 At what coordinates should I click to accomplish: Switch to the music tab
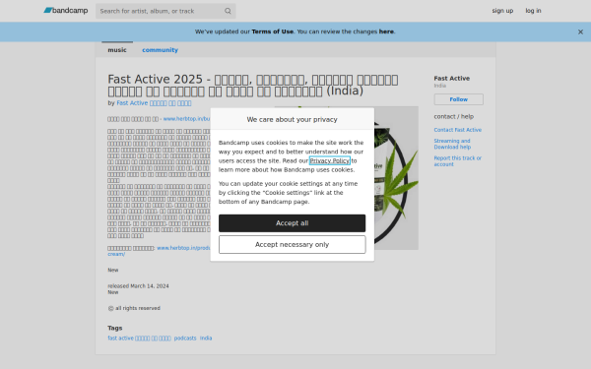click(117, 50)
